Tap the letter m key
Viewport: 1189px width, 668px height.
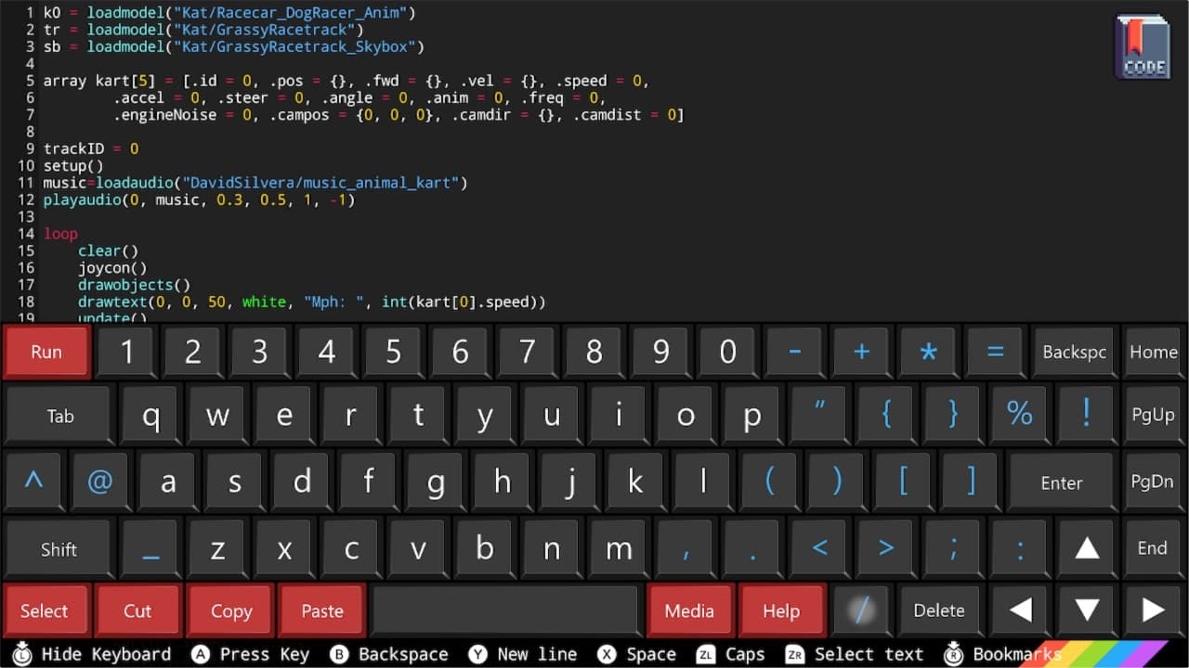click(619, 548)
